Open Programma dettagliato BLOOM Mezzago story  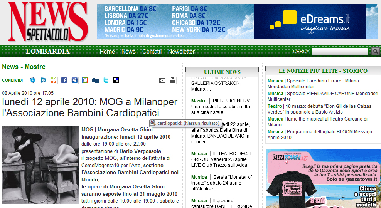[x=320, y=134]
